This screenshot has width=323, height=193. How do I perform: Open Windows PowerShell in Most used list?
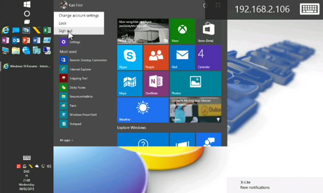(x=78, y=114)
